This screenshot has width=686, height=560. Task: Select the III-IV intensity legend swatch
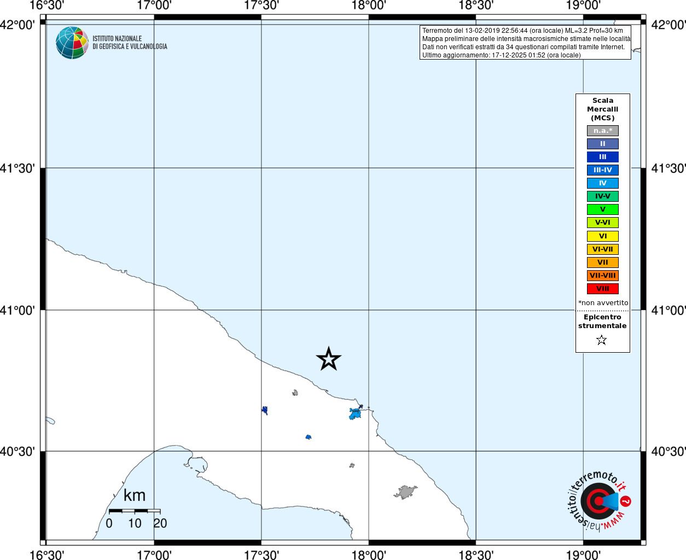[x=603, y=170]
